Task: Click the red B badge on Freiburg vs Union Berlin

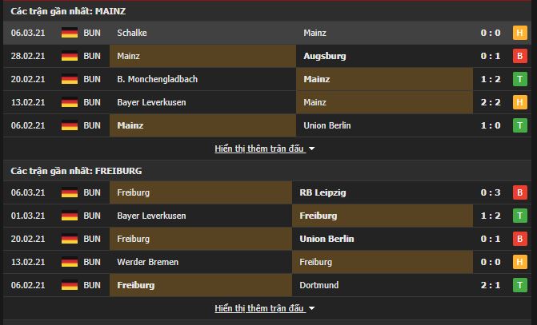Action: [x=520, y=239]
